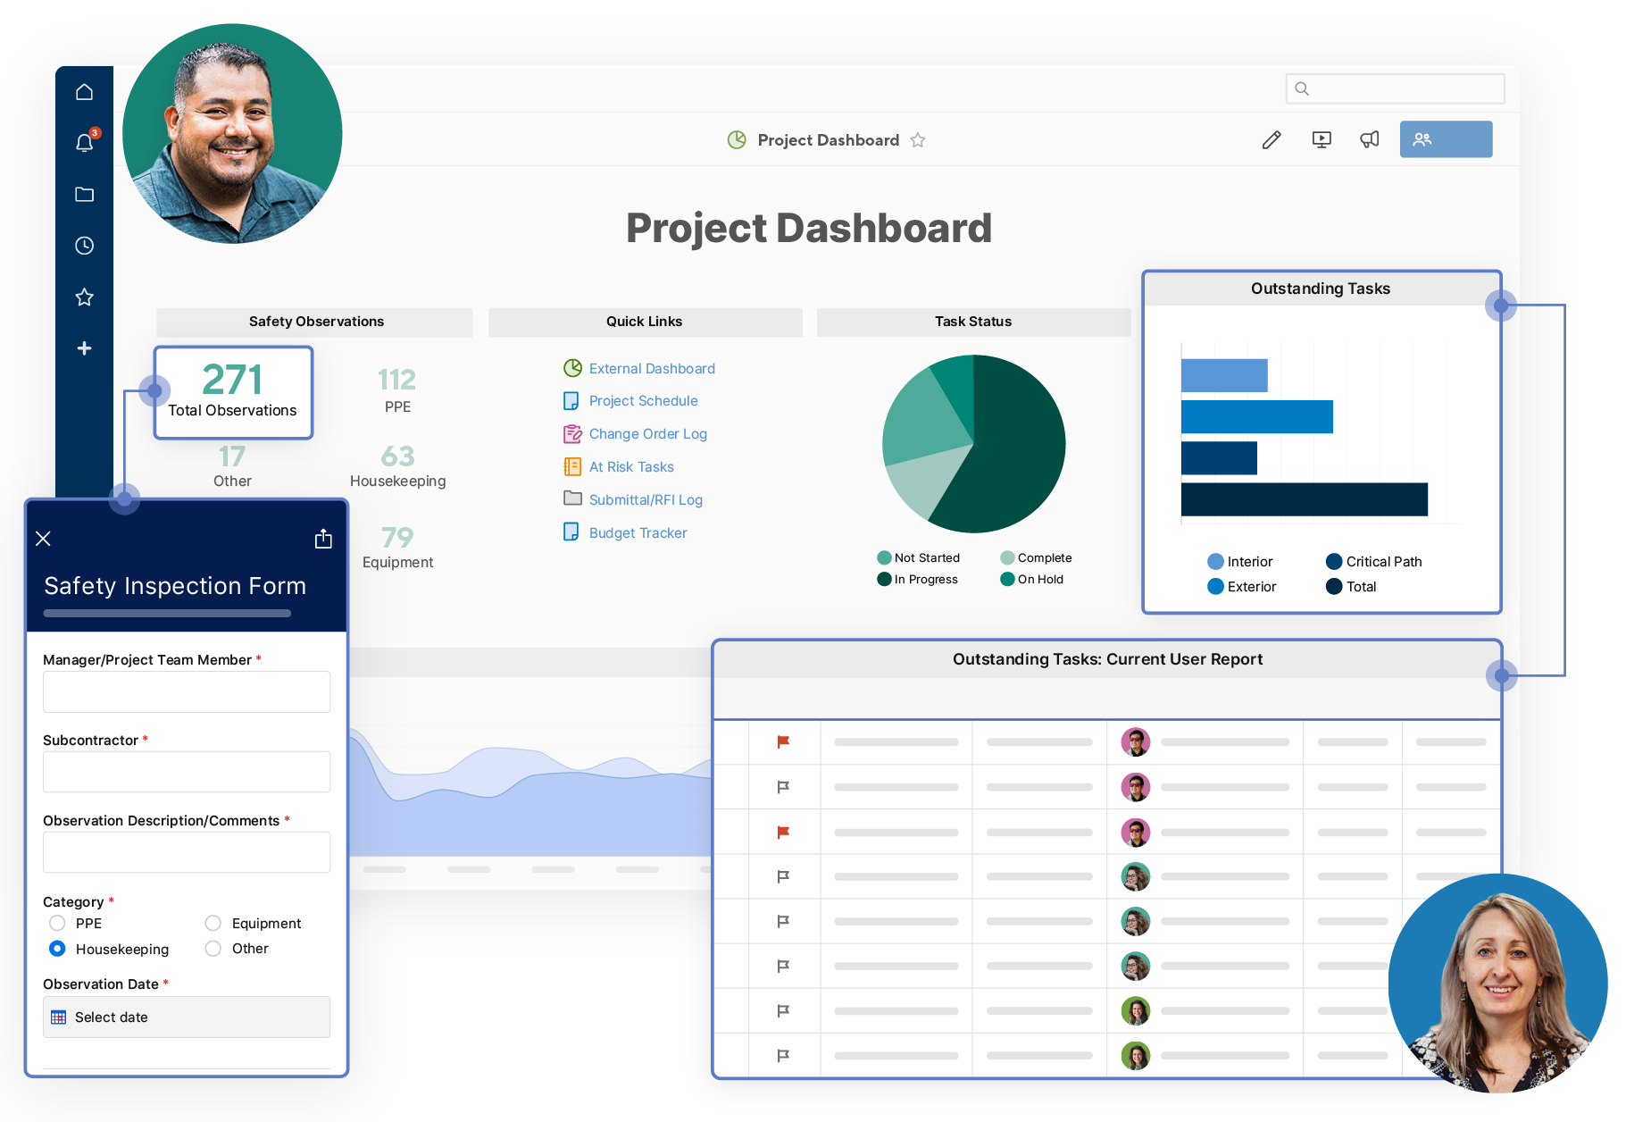
Task: Open the External Dashboard link
Action: point(652,369)
